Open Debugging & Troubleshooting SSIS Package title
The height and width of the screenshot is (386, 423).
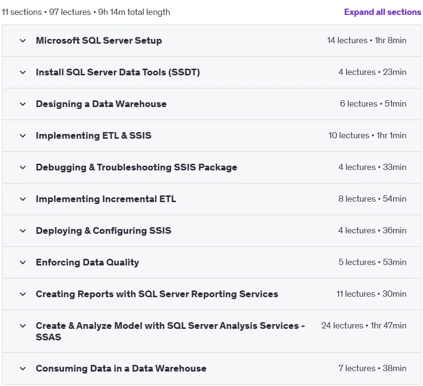137,167
